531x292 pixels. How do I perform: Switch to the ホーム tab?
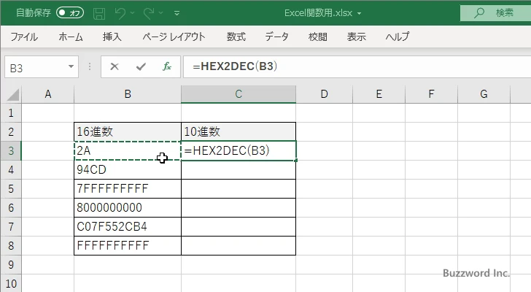click(71, 36)
